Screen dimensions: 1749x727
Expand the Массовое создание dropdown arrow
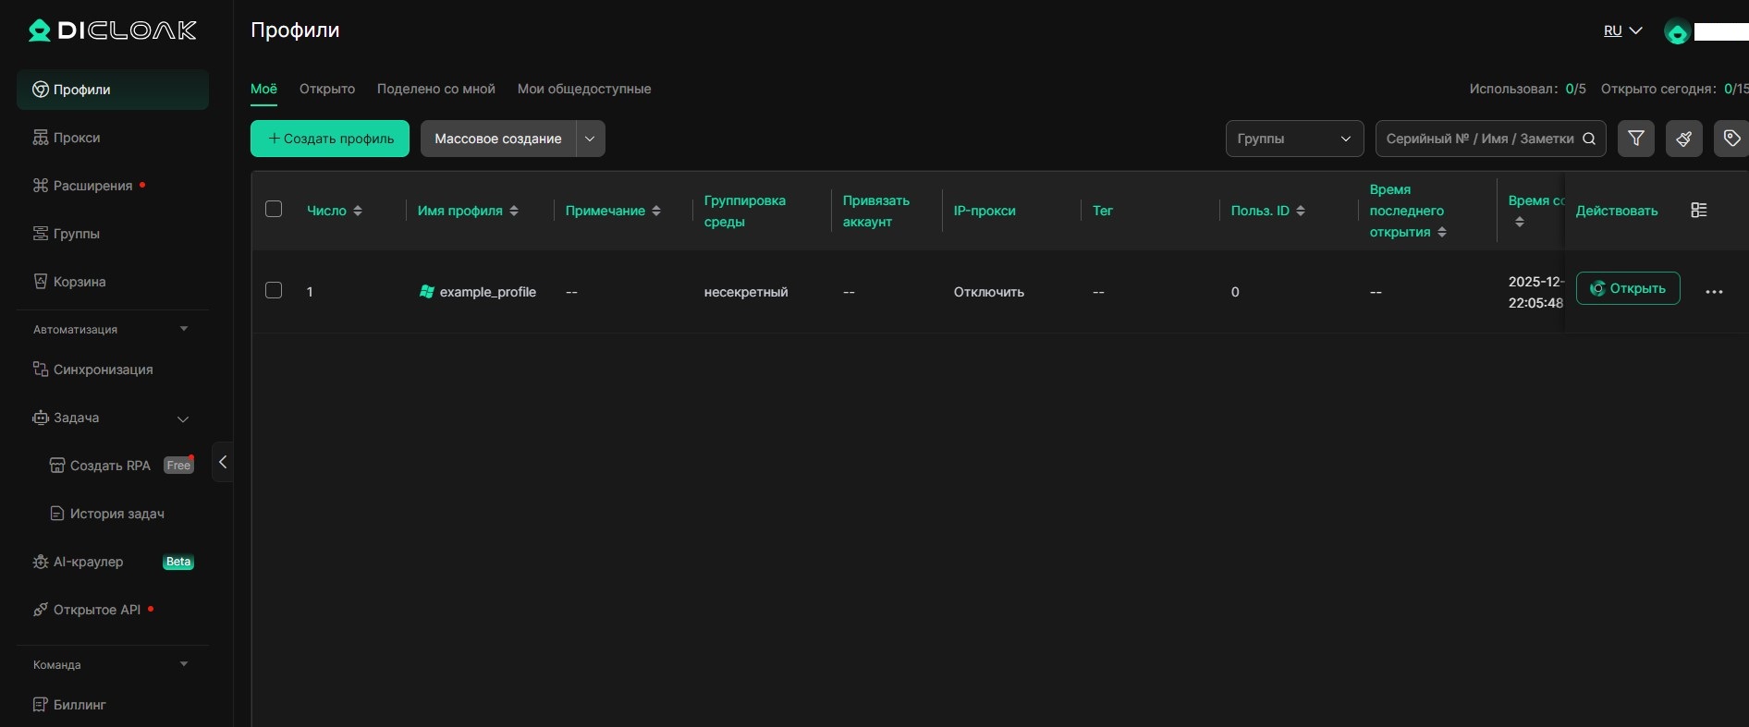pos(590,139)
